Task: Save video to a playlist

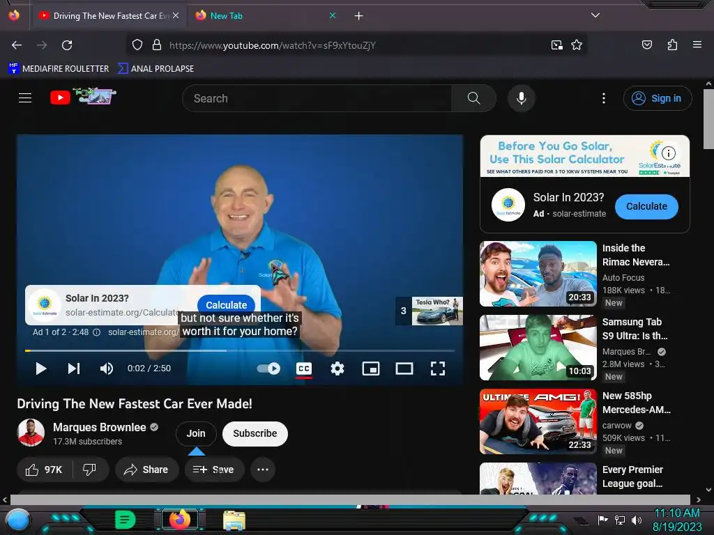Action: 214,470
